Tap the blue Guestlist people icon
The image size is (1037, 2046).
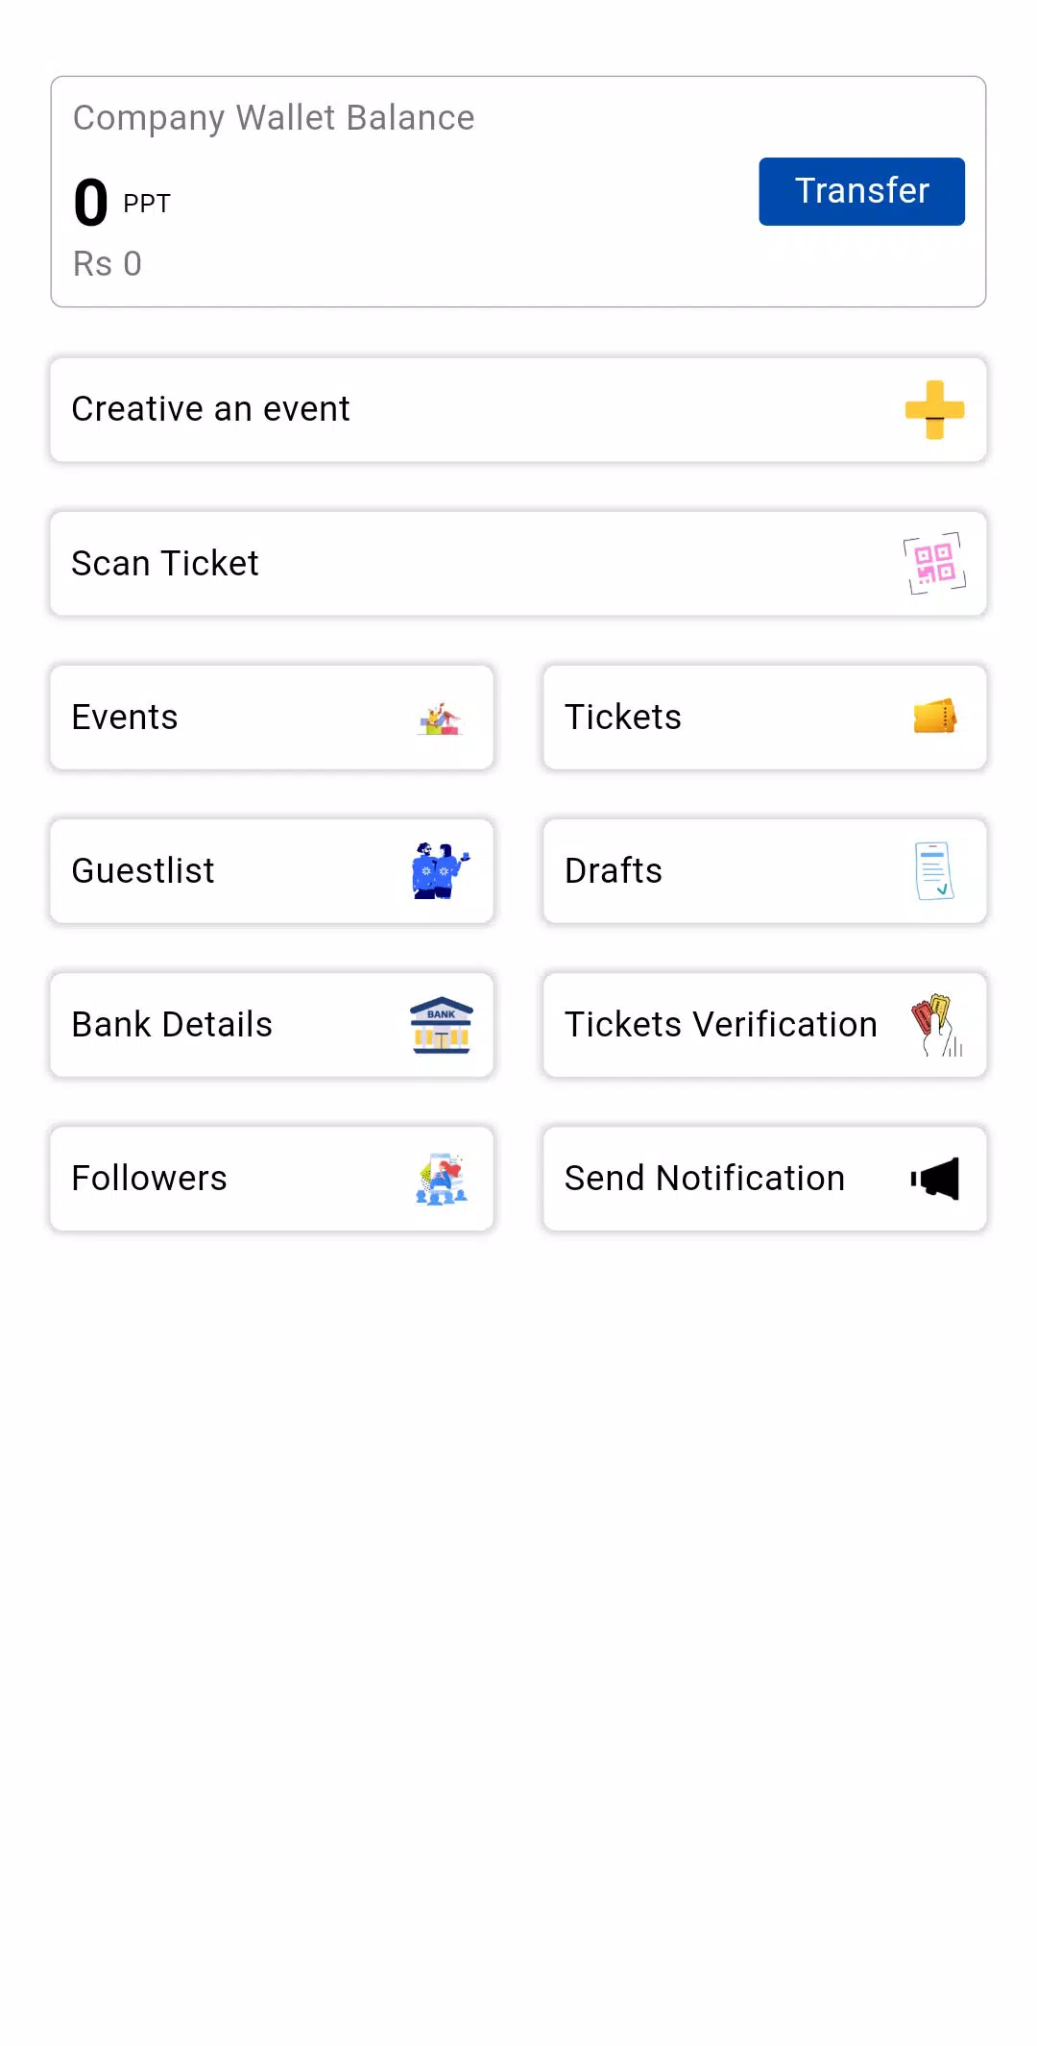(x=441, y=871)
